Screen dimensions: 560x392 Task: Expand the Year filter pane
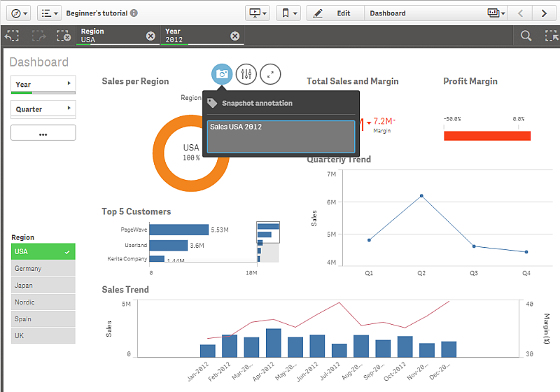point(43,84)
